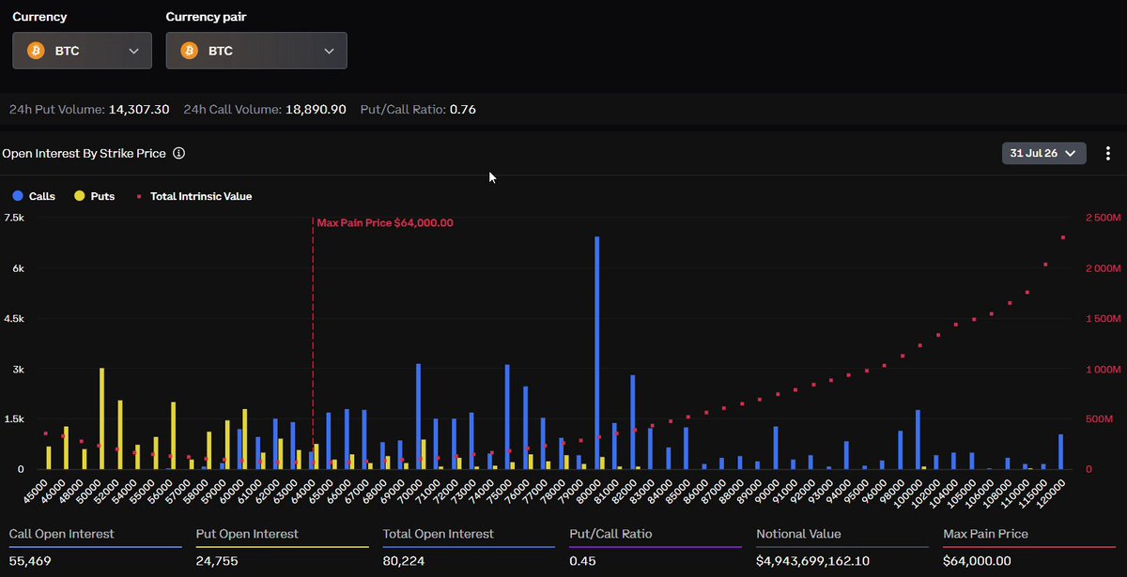Click the Max Pain Price value $64,000.00 at bottom
Image resolution: width=1127 pixels, height=577 pixels.
click(978, 561)
